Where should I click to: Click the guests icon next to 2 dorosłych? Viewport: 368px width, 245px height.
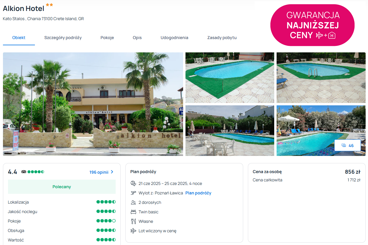tap(133, 202)
